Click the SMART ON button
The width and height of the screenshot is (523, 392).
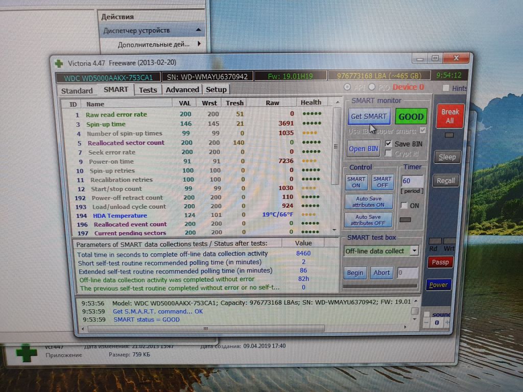point(356,182)
